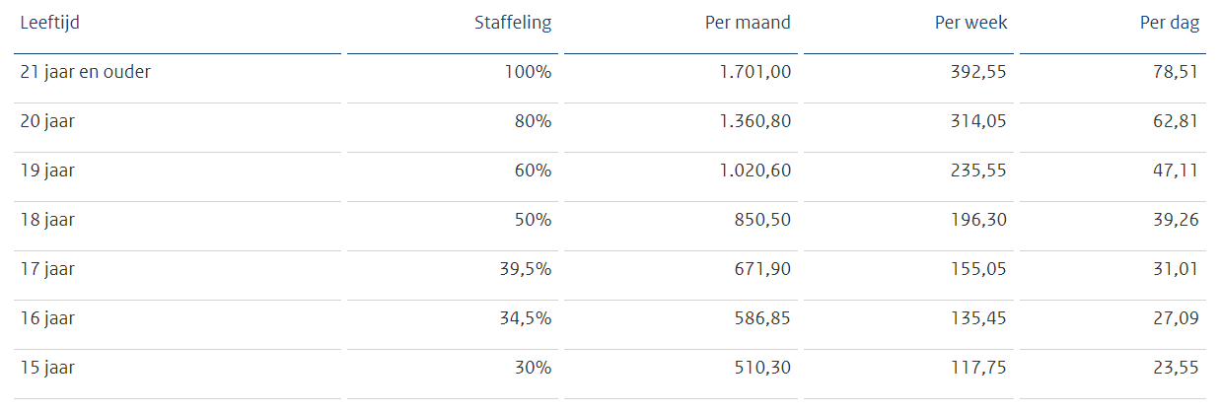Click the 39,5% staffeling cell

click(524, 269)
